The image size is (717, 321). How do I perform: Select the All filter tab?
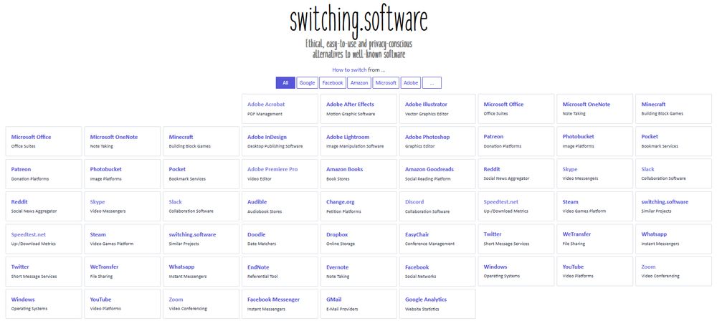(x=285, y=83)
